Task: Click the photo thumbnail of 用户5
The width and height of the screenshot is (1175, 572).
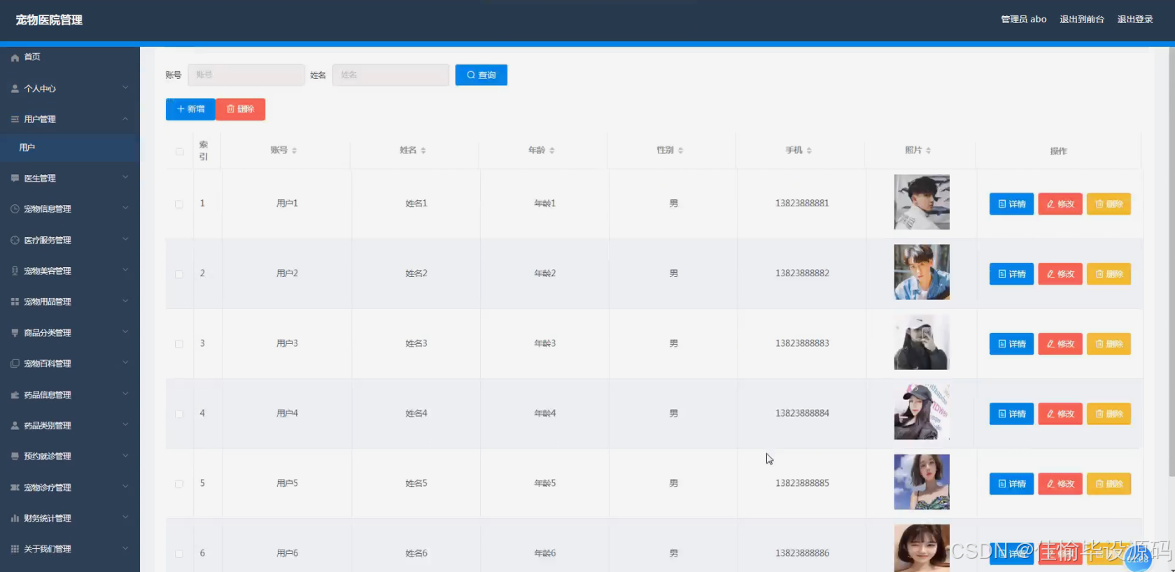Action: (922, 482)
